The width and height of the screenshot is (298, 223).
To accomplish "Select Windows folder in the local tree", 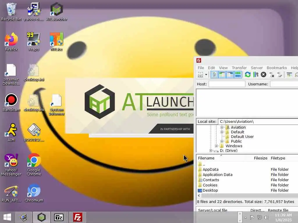I will pyautogui.click(x=234, y=146).
